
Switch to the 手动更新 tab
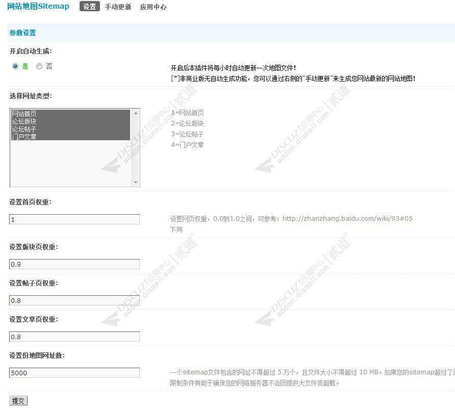coord(118,7)
